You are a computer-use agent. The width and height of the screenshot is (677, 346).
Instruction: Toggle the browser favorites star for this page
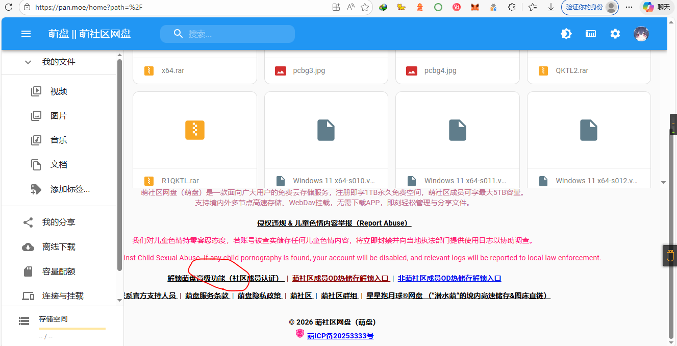tap(365, 7)
